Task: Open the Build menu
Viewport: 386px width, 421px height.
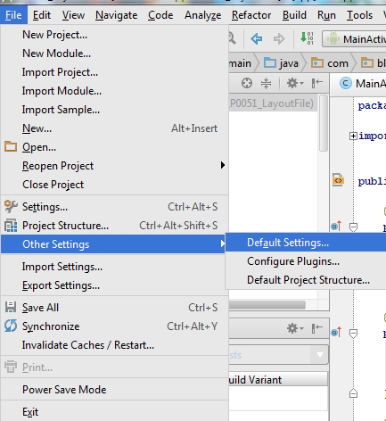Action: pyautogui.click(x=294, y=15)
